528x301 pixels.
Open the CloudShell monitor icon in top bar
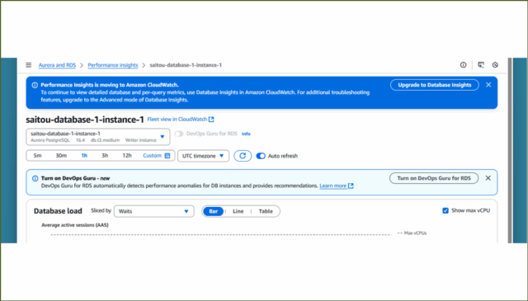[x=481, y=65]
